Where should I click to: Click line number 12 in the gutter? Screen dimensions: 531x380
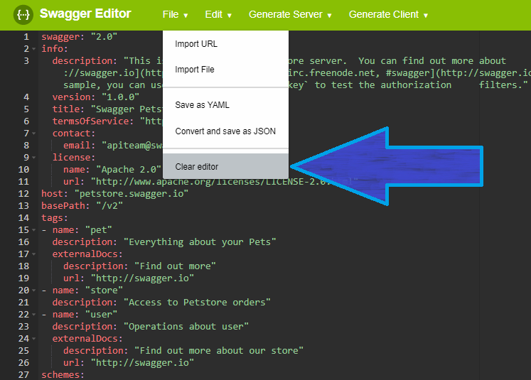[x=23, y=194]
